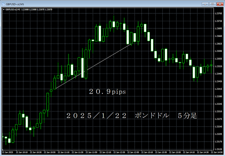225x156 pixels.
Task: Click time label '22 Jan 14:50'
Action: (217, 152)
